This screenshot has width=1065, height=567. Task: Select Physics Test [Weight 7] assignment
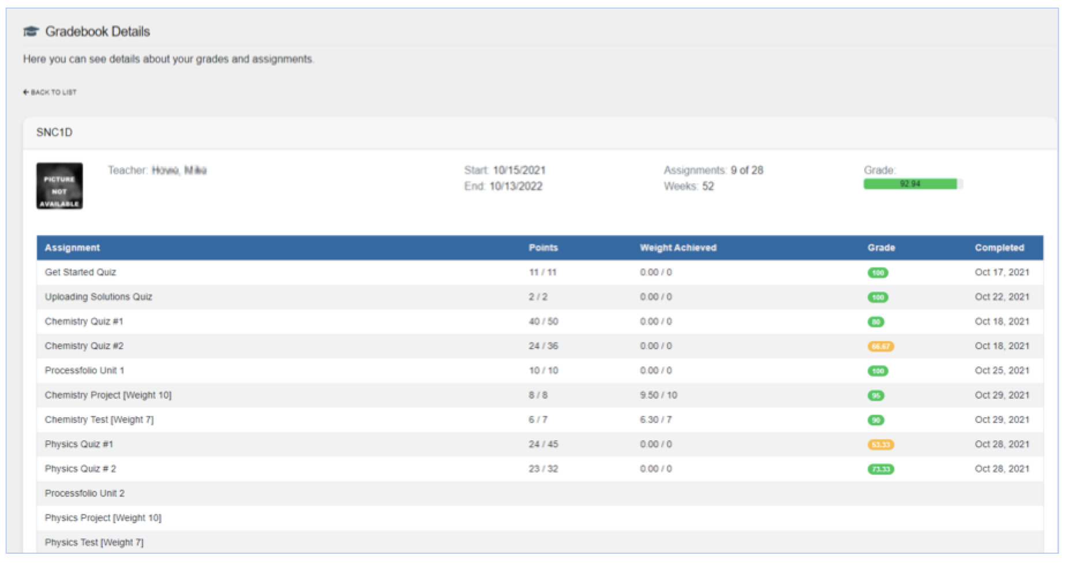coord(94,543)
